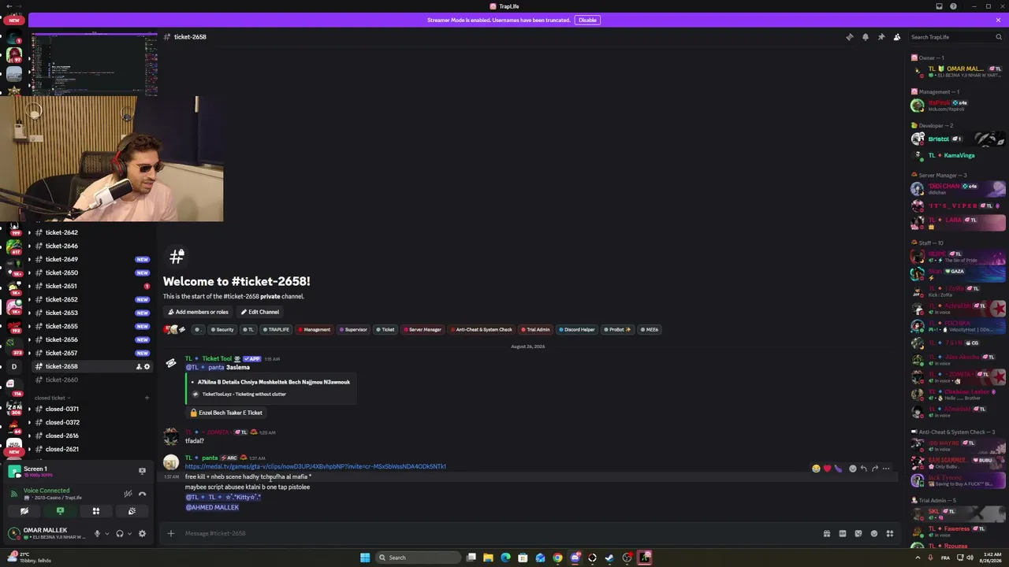
Task: Deafen audio with headphones button
Action: 120,533
